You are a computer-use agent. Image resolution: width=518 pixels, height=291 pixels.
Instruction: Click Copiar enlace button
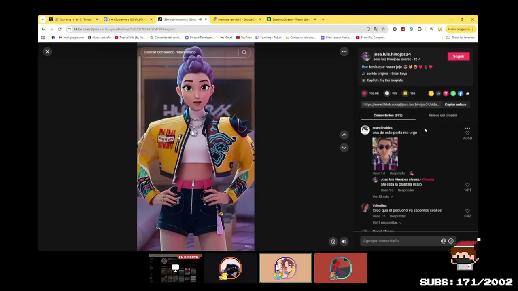(455, 105)
